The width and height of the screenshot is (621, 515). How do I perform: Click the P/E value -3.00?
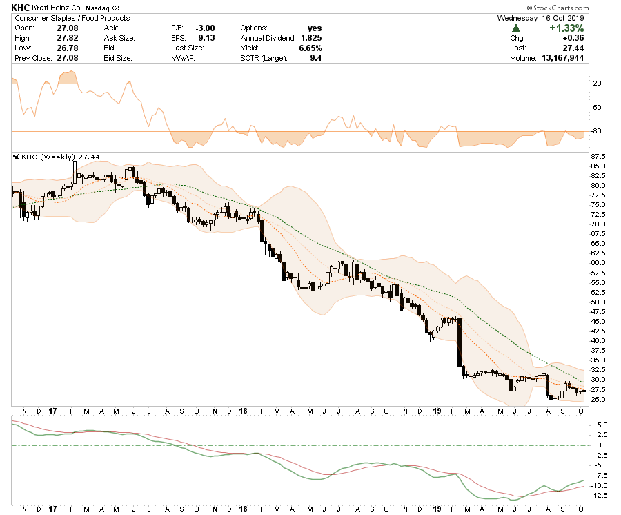(x=205, y=28)
